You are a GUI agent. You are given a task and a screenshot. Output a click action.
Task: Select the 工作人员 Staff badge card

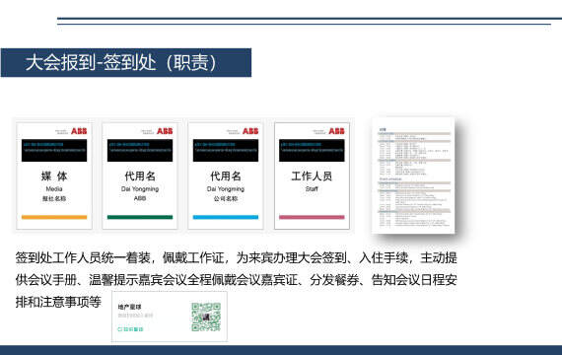(312, 176)
